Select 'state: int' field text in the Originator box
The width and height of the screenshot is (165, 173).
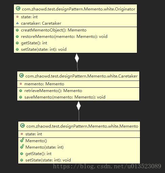pyautogui.click(x=29, y=17)
